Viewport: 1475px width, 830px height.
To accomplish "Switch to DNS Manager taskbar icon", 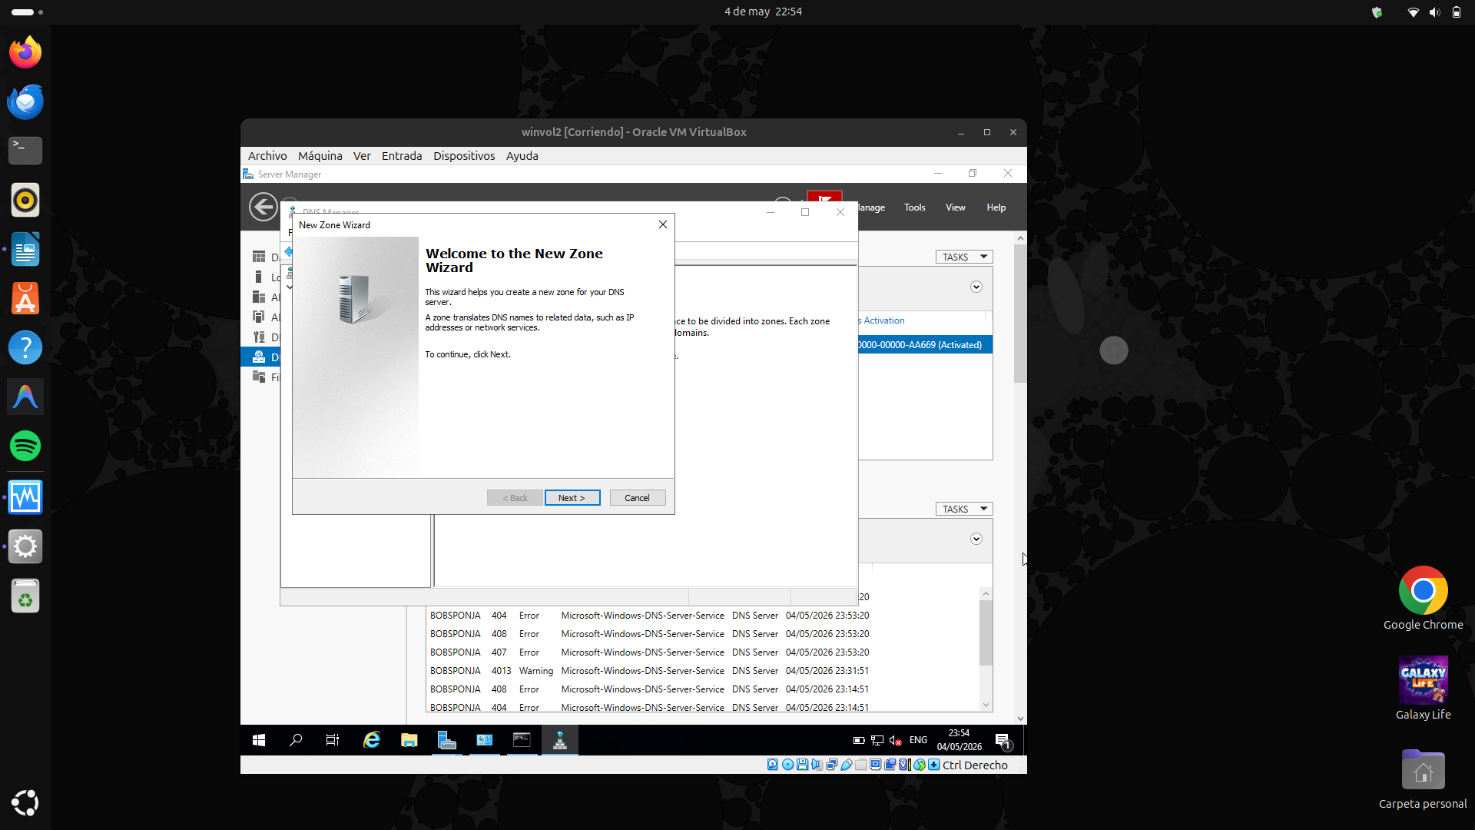I will click(560, 740).
